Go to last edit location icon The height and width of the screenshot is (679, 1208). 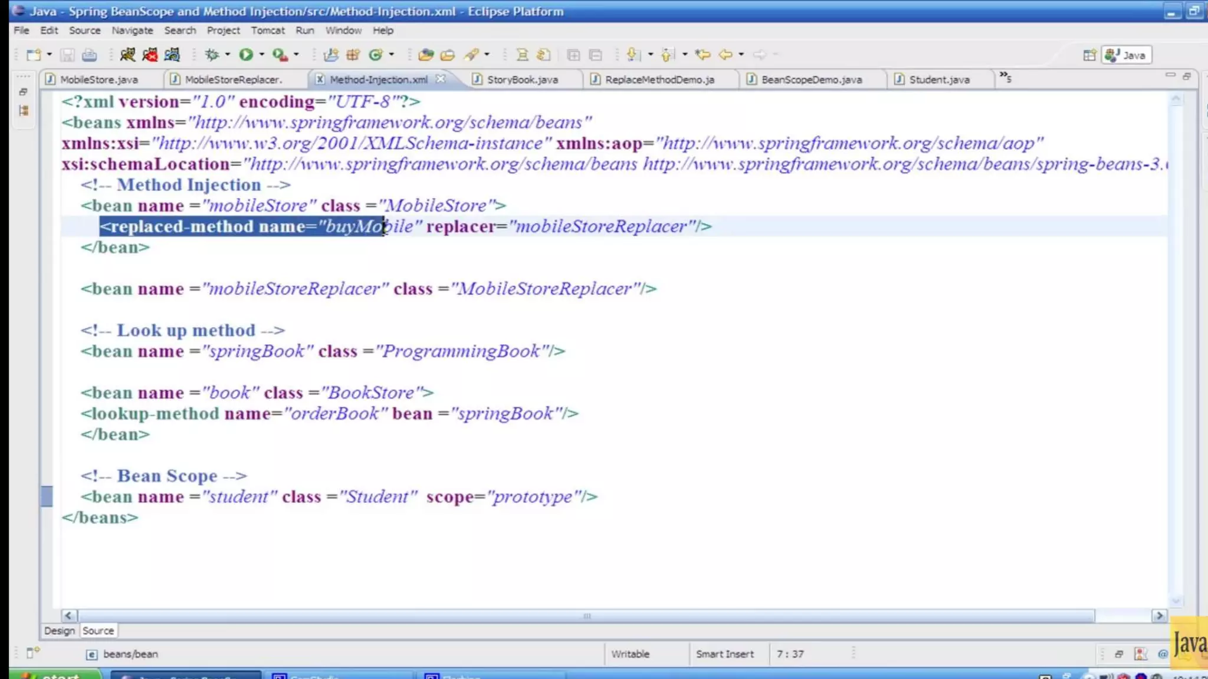coord(702,55)
